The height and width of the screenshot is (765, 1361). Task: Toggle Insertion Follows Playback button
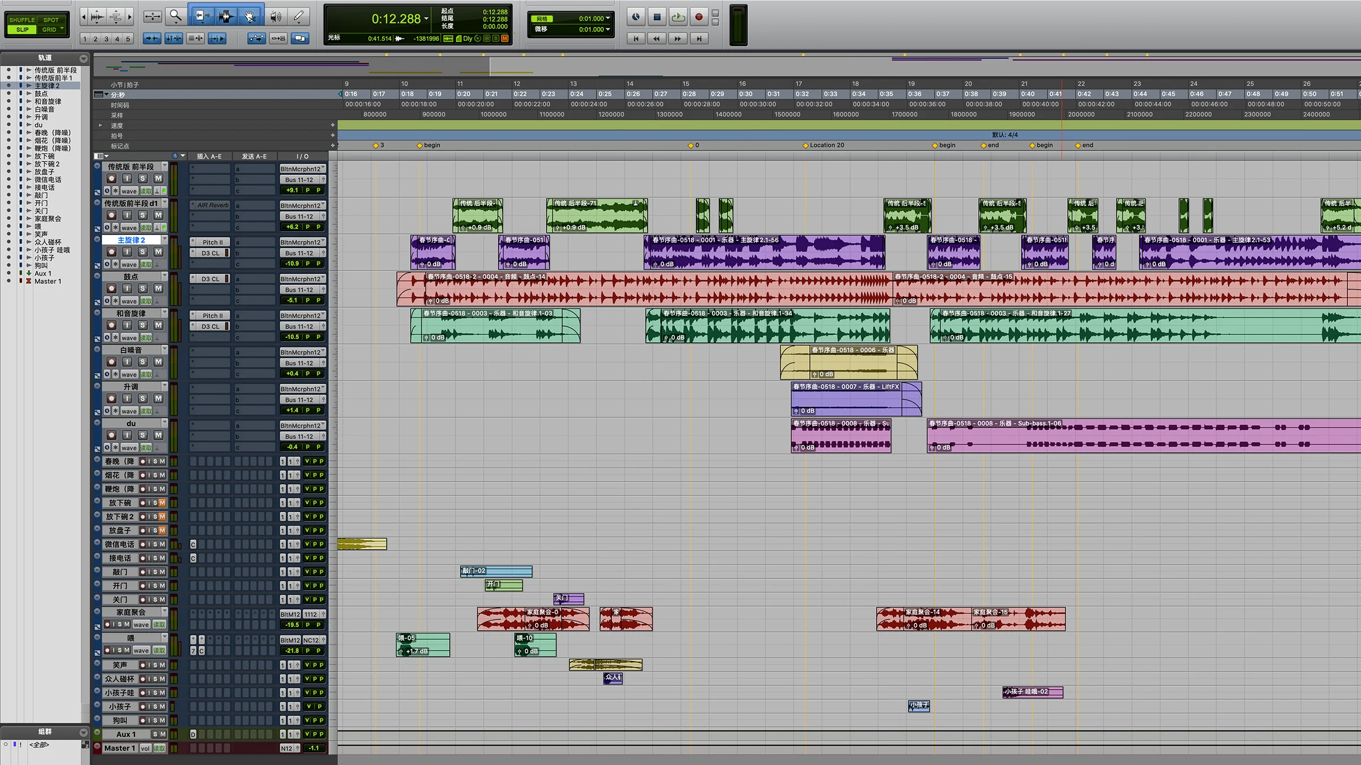click(x=217, y=39)
